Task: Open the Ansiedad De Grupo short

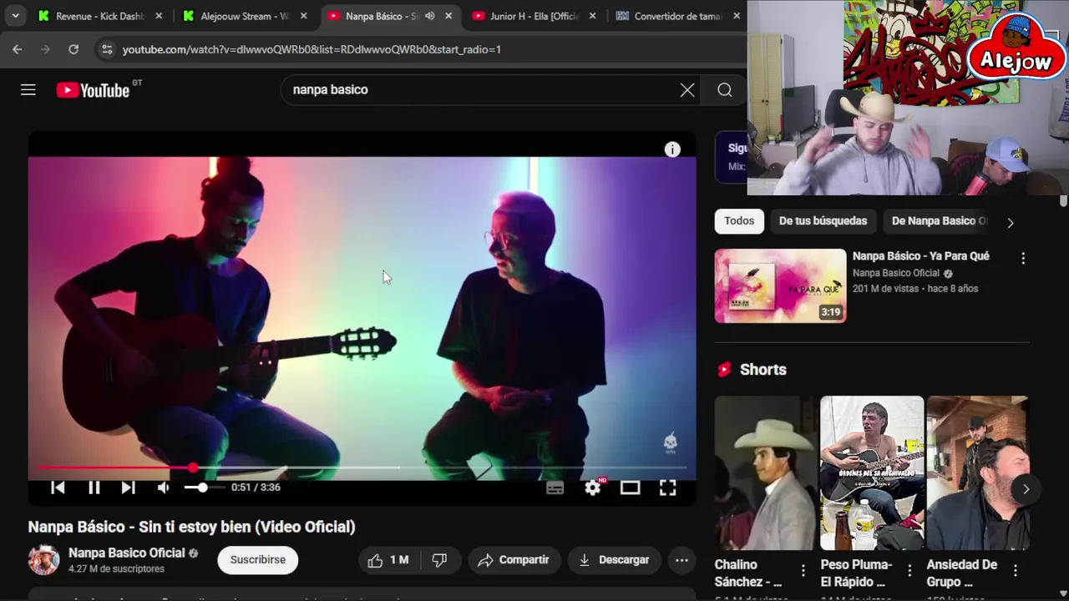Action: coord(977,472)
